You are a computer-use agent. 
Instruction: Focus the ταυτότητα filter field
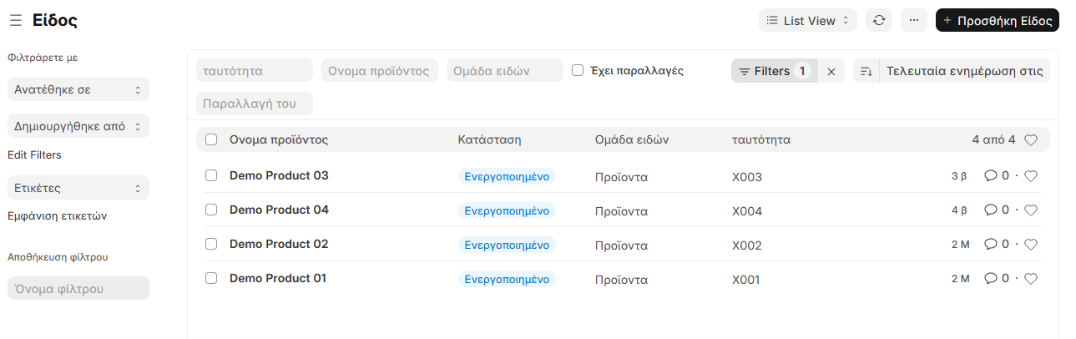click(255, 70)
